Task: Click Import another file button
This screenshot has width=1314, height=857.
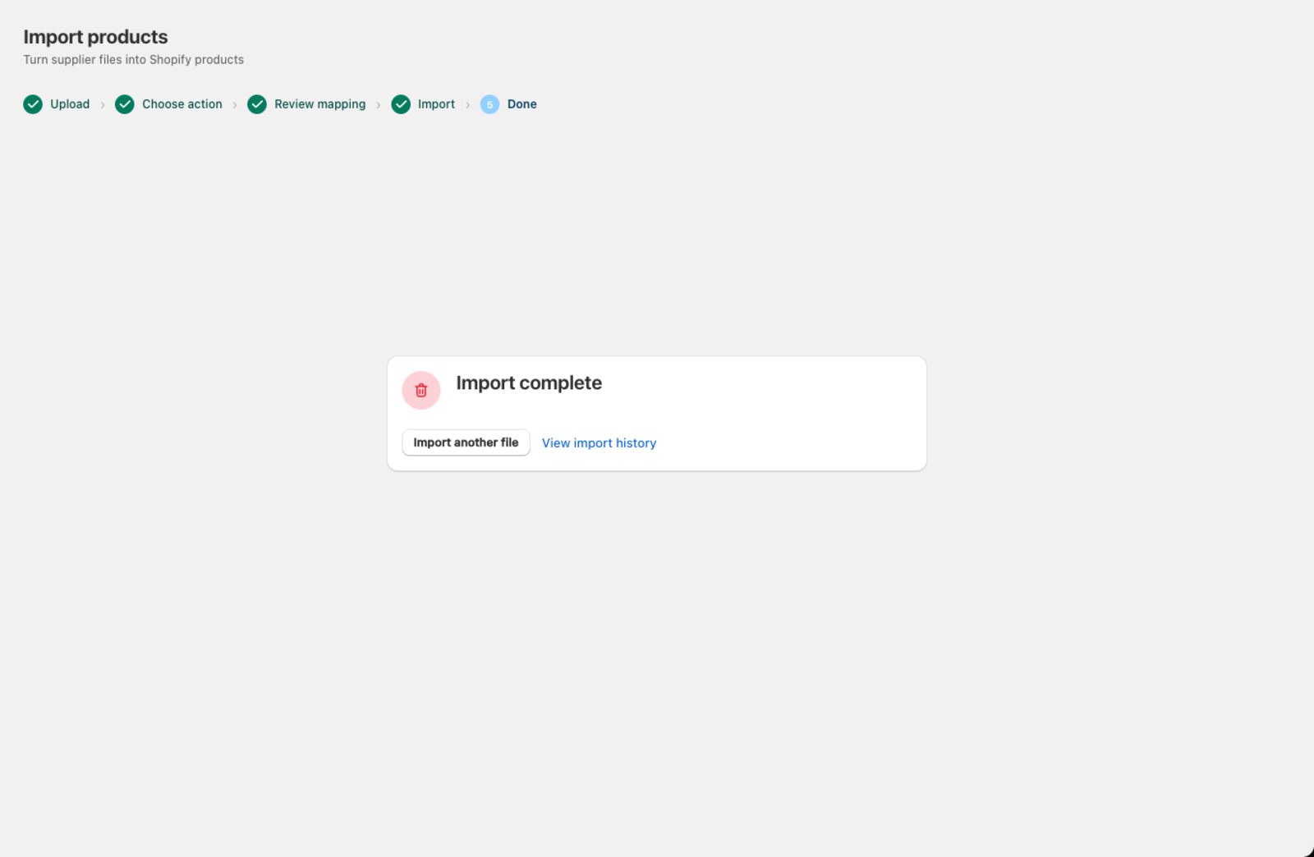Action: pos(466,442)
